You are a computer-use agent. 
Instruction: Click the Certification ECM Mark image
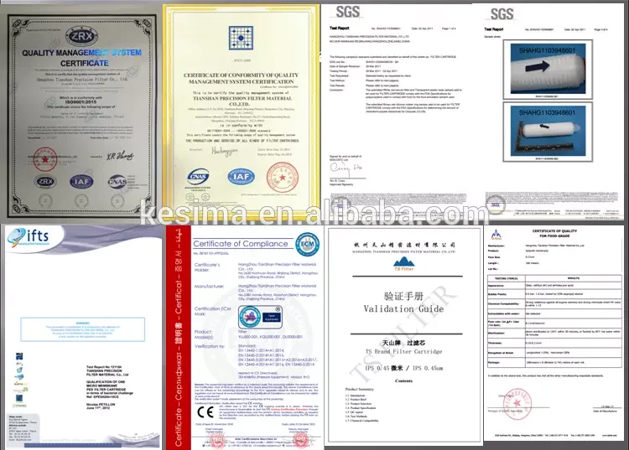click(x=260, y=317)
